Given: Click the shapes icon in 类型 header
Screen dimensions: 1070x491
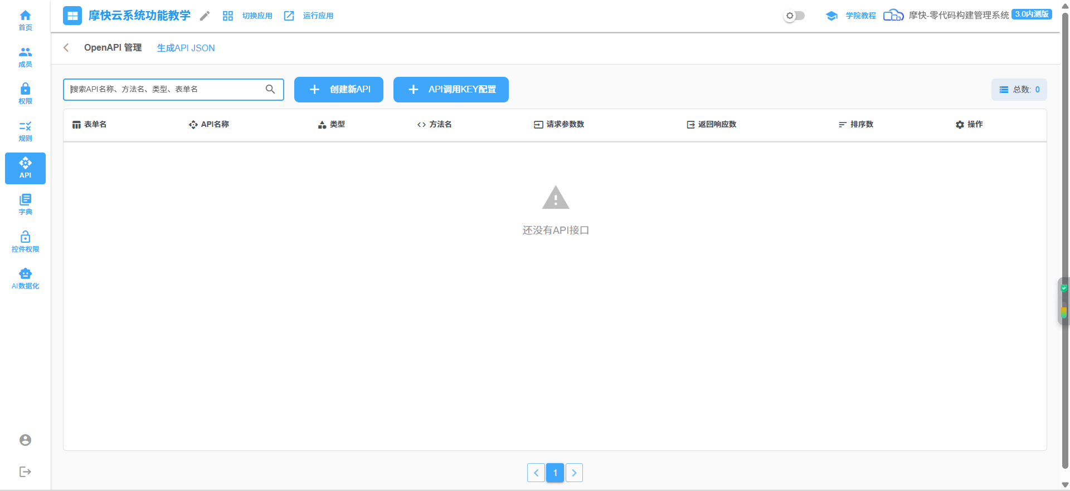Looking at the screenshot, I should [322, 125].
